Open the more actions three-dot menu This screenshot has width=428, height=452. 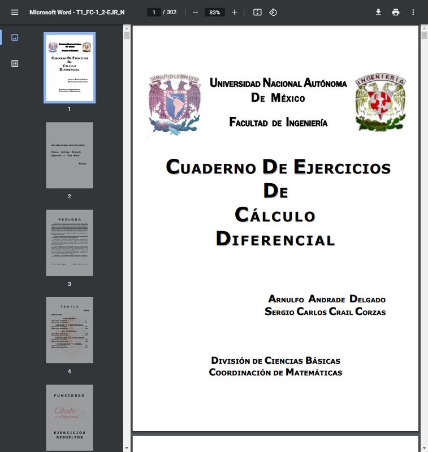click(x=413, y=12)
